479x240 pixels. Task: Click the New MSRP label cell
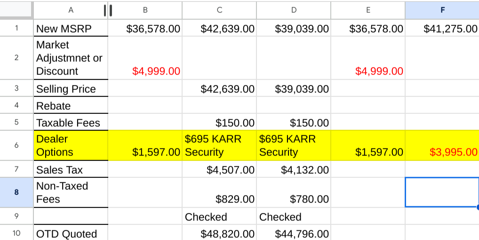[x=71, y=28]
